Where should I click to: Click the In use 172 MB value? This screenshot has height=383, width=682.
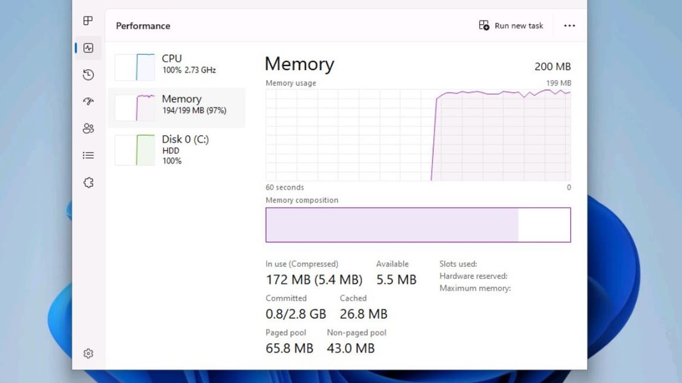point(314,280)
